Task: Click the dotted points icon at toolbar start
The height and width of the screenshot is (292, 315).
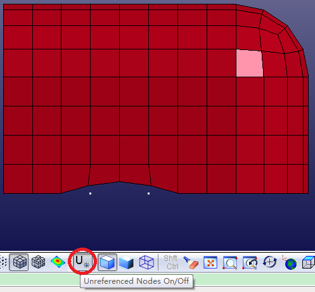Action: pyautogui.click(x=4, y=262)
